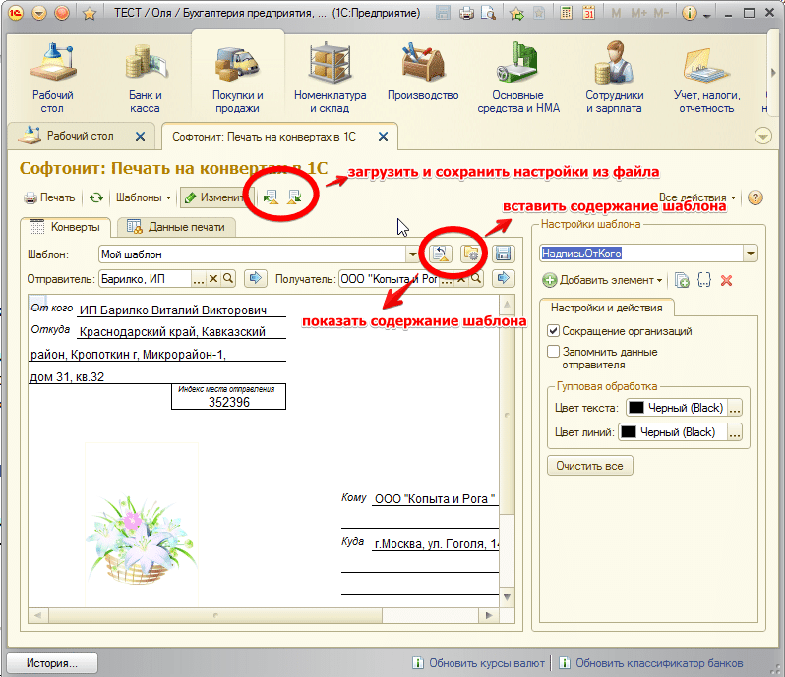The image size is (785, 677).
Task: Open История button
Action: (52, 663)
